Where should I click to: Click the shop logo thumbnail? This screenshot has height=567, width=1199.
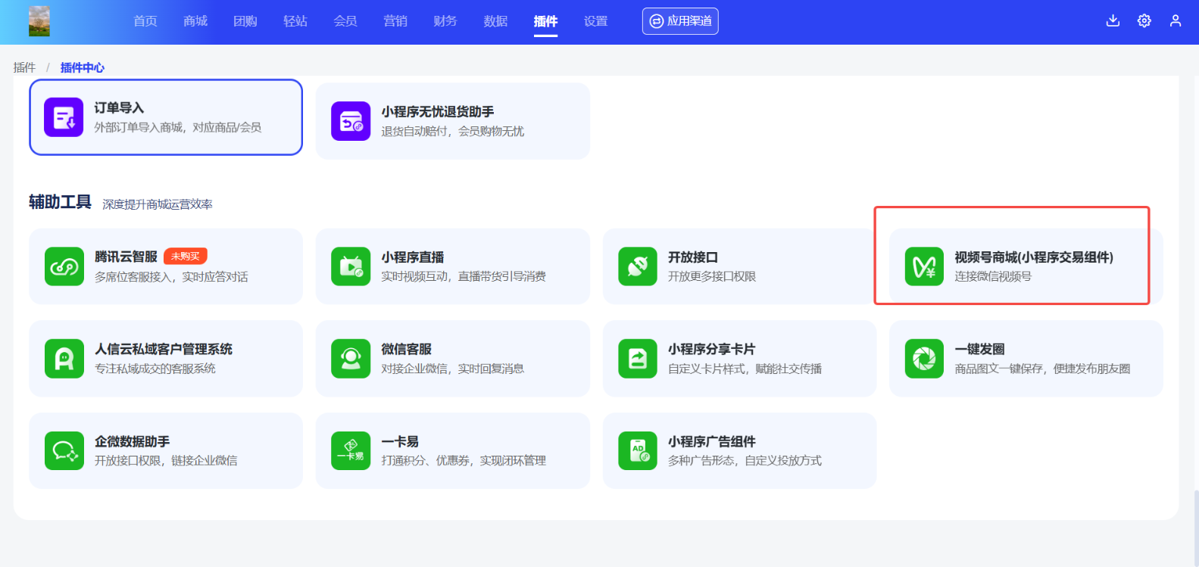pos(39,21)
